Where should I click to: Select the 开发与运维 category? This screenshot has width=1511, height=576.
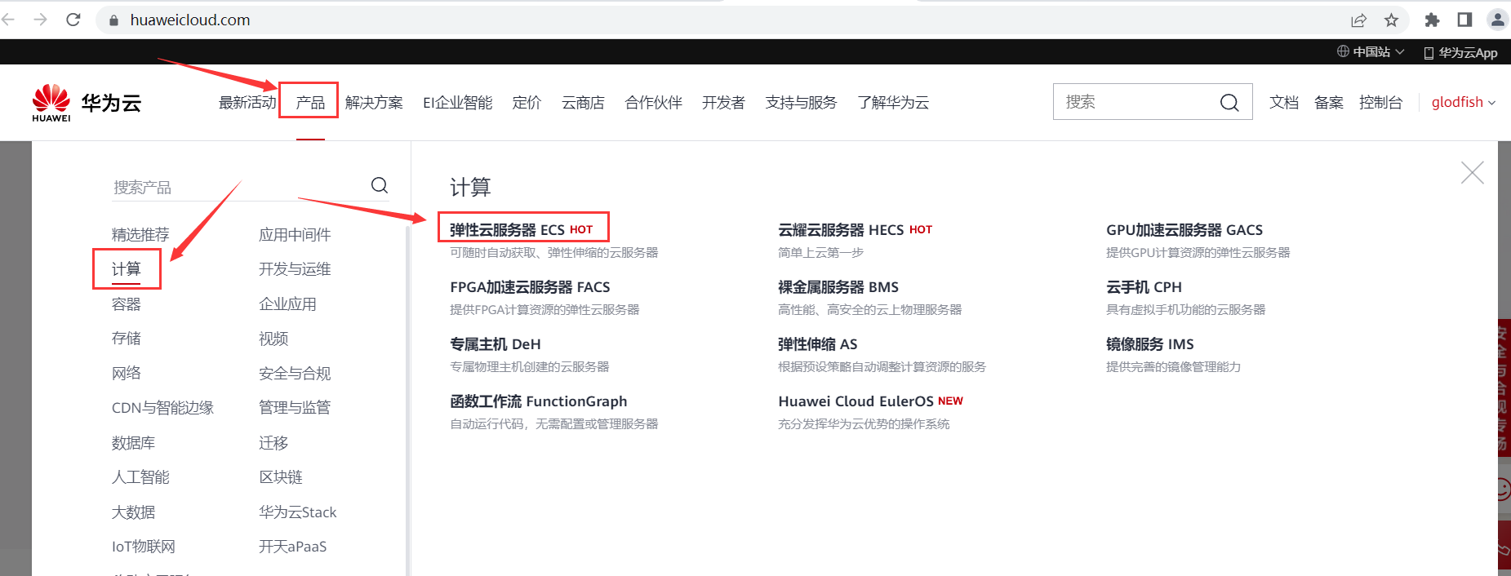pyautogui.click(x=295, y=269)
